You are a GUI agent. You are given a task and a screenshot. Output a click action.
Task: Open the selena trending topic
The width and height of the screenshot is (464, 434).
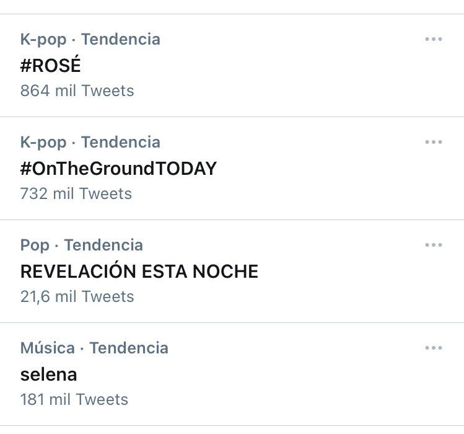[x=48, y=374]
